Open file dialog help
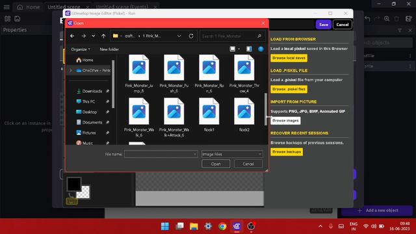 (x=261, y=49)
